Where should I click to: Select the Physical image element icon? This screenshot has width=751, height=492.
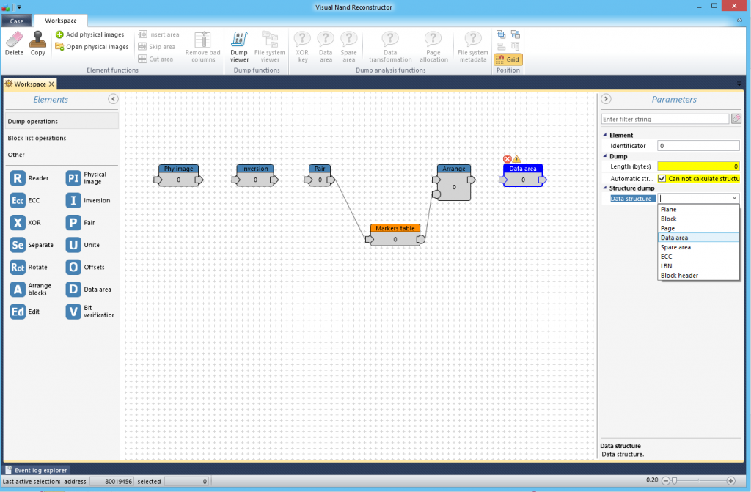point(73,178)
